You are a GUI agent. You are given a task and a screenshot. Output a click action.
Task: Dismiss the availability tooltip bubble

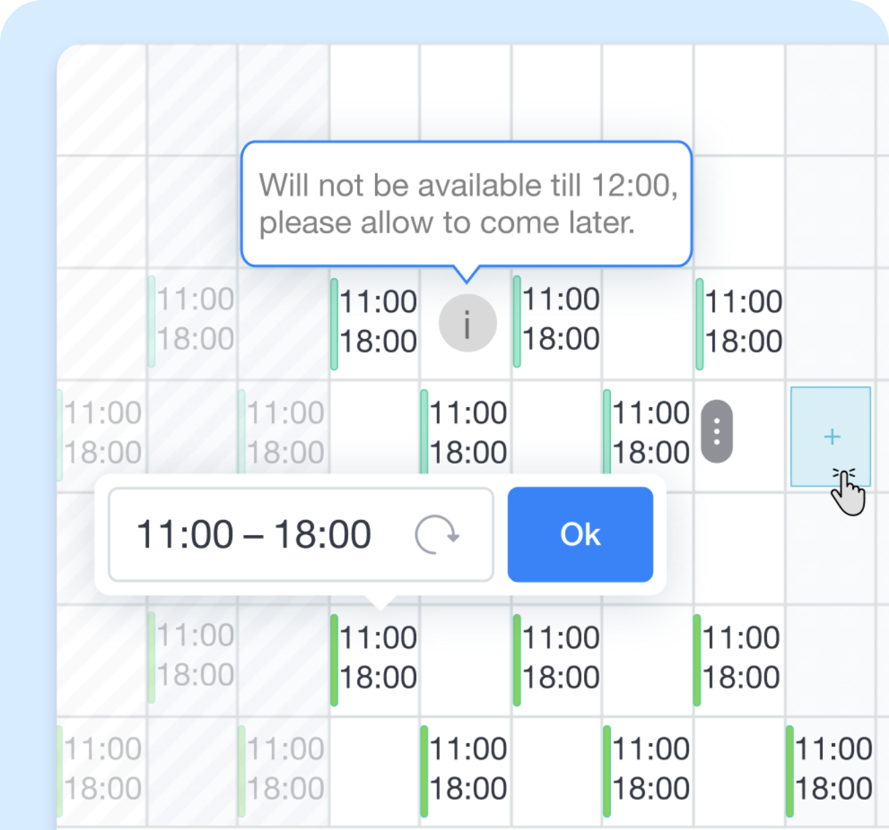point(467,202)
